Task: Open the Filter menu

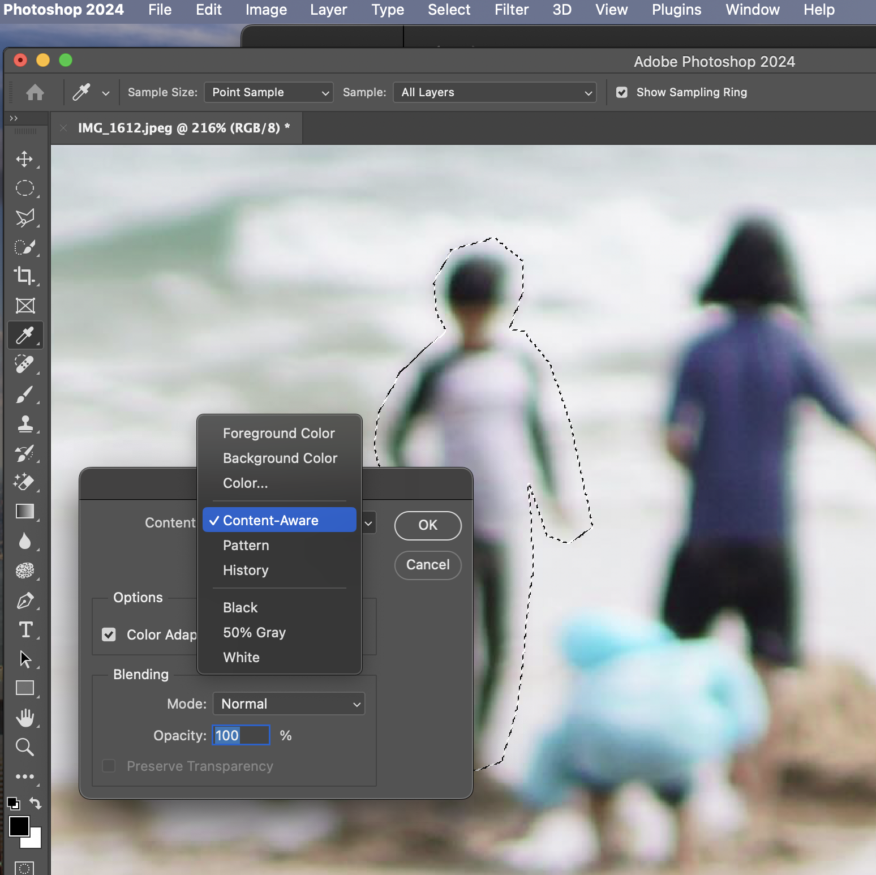Action: click(x=512, y=10)
